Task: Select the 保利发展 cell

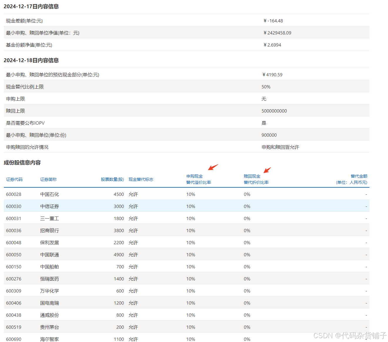Action: click(x=49, y=243)
